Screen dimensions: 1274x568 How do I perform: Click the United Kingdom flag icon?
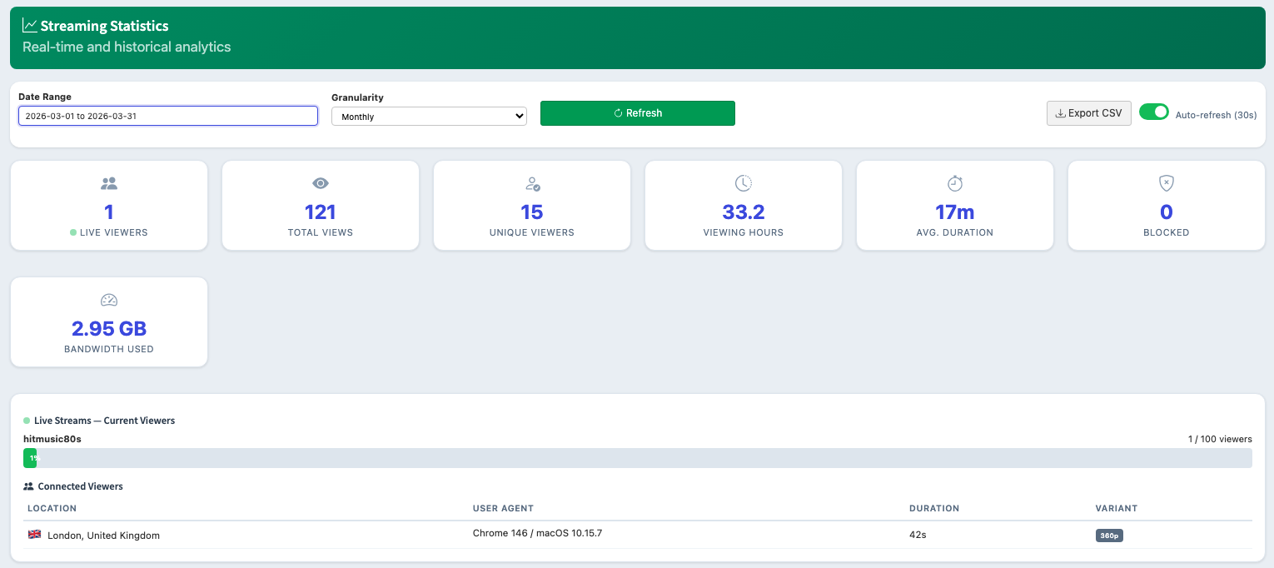point(34,535)
